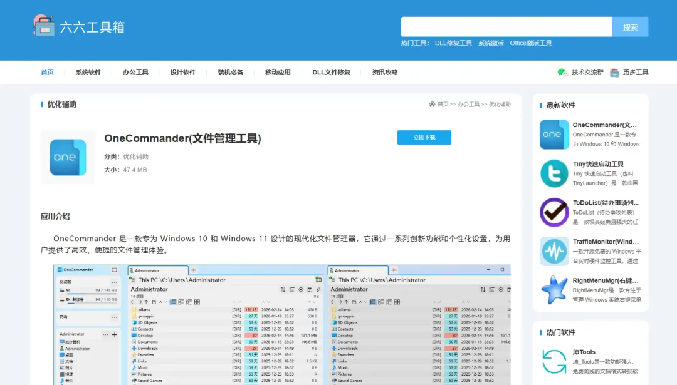Click the WeChat icon beside 技术交流群
677x385 pixels.
point(562,73)
